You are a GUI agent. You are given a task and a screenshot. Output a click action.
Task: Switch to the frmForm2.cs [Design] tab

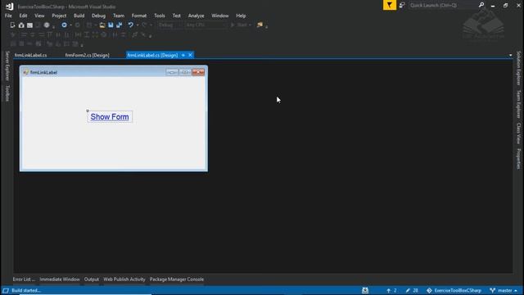88,55
